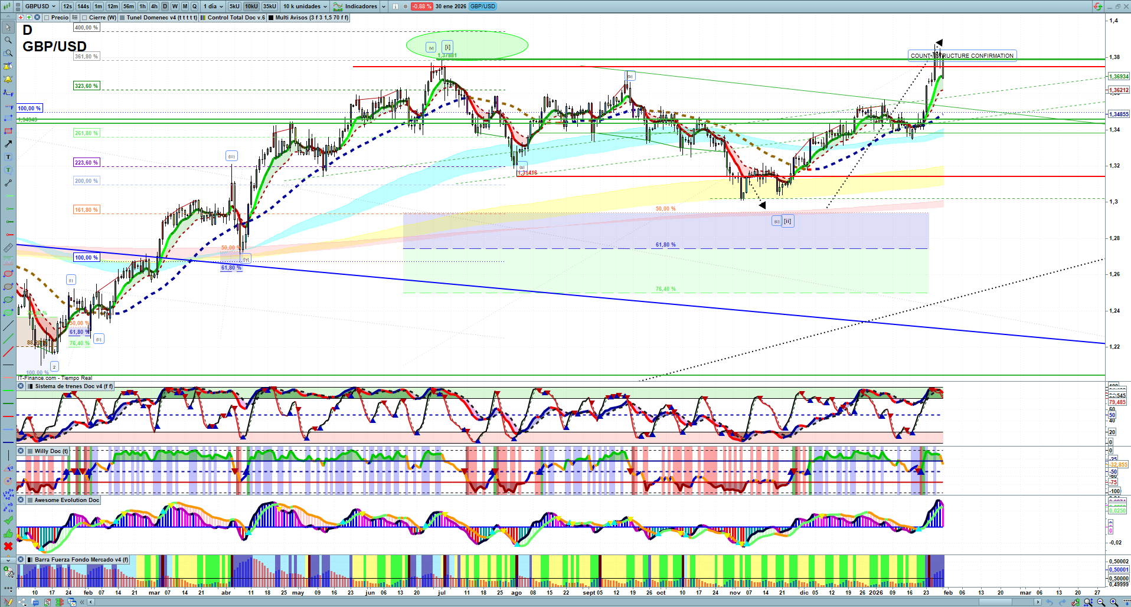Viewport: 1131px width, 607px height.
Task: Toggle the Precio checkbox
Action: (47, 18)
